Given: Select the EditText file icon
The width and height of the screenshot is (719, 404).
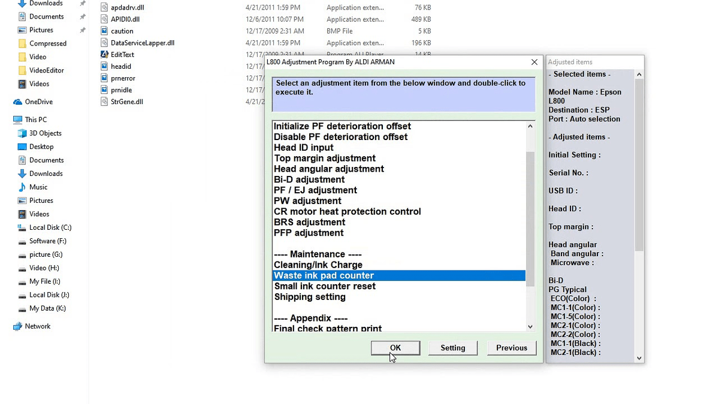Looking at the screenshot, I should tap(105, 54).
